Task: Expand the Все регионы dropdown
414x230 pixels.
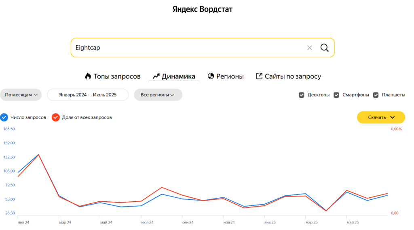Action: coord(158,95)
